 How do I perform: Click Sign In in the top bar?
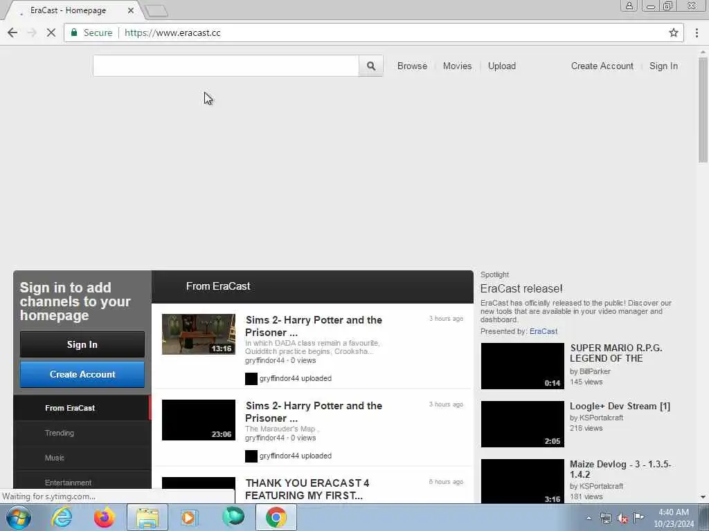pos(663,66)
